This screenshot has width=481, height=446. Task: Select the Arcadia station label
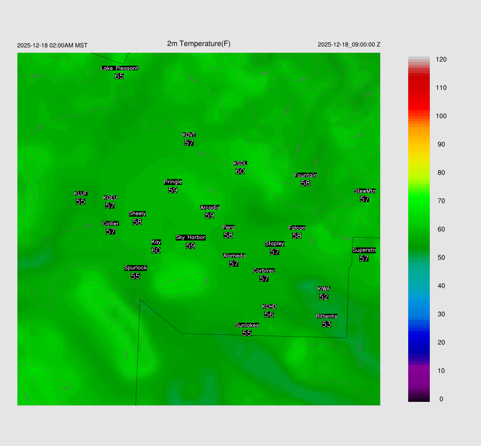[209, 208]
